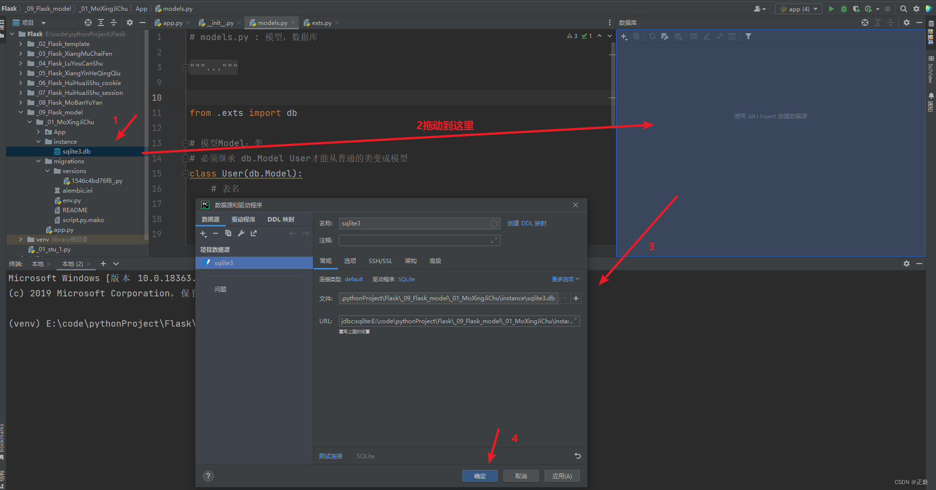Image resolution: width=936 pixels, height=490 pixels.
Task: Expand the _08_Flask_MoBanYuYan folder
Action: 21,103
